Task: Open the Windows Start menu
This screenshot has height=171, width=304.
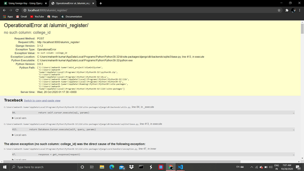Action: [x=5, y=167]
